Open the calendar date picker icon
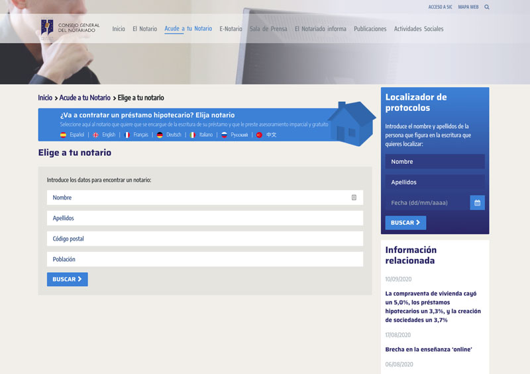This screenshot has height=374, width=530. click(x=477, y=203)
